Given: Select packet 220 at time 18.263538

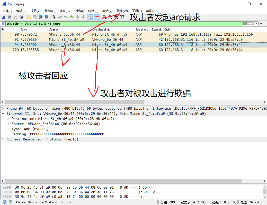Looking at the screenshot, I should [x=133, y=50].
